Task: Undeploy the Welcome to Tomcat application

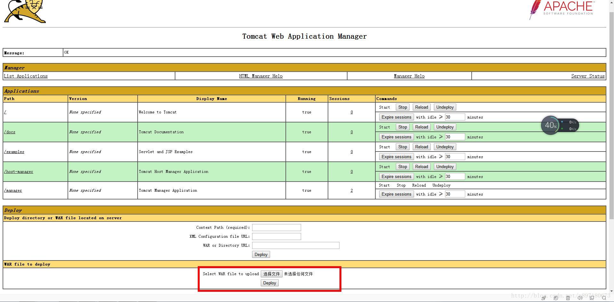Action: 445,107
